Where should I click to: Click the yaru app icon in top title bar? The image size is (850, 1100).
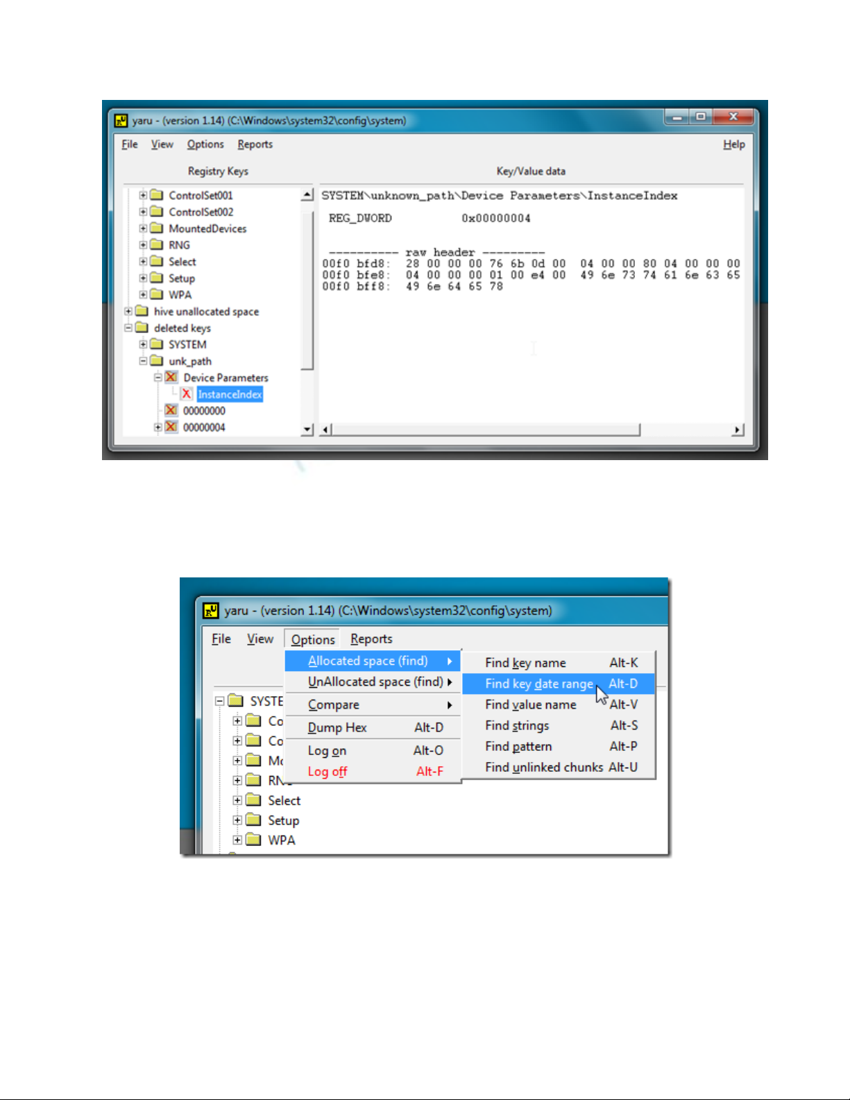[x=121, y=121]
